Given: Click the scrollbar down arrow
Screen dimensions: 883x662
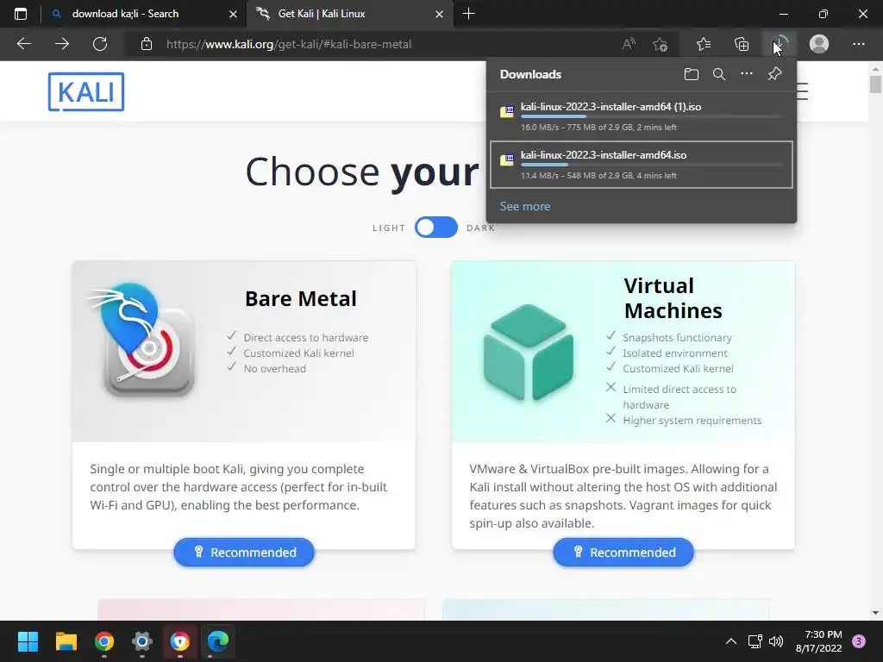Looking at the screenshot, I should coord(875,613).
